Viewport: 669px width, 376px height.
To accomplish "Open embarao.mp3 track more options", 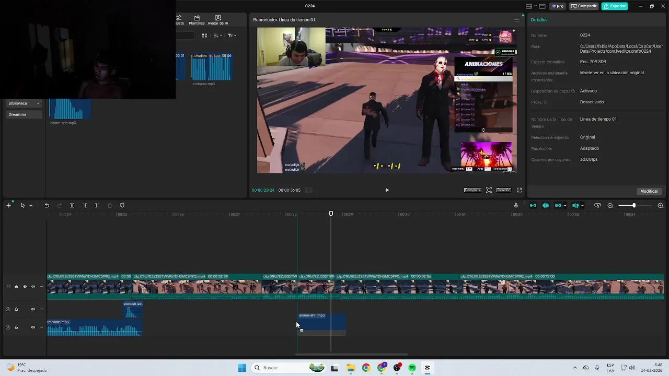I will coord(41,327).
